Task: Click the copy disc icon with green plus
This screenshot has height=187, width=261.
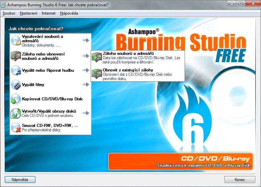Action: click(16, 99)
